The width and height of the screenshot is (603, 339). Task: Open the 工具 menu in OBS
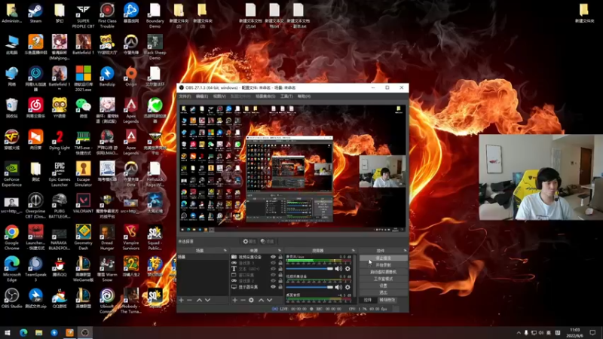286,96
